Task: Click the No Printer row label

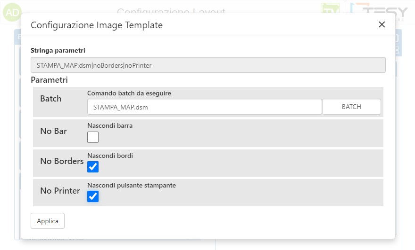Action: click(60, 191)
